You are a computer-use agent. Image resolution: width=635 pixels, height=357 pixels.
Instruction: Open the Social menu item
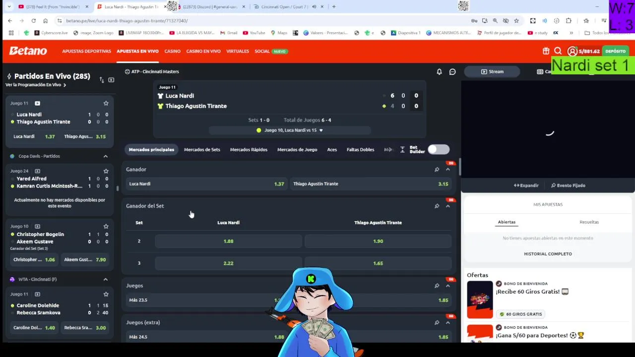pyautogui.click(x=262, y=51)
